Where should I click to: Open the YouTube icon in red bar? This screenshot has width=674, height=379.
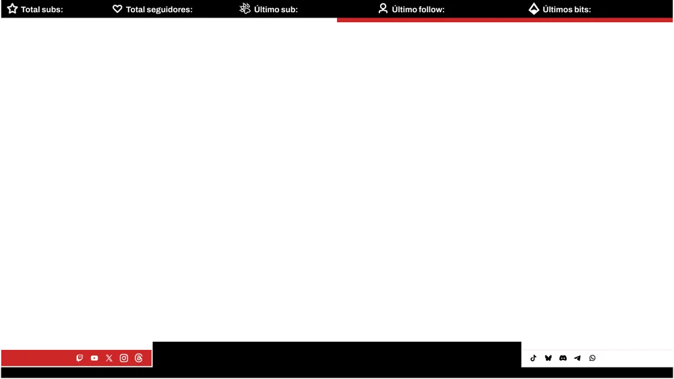(x=94, y=358)
